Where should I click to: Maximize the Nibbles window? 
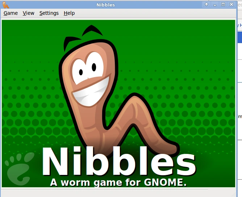(x=223, y=4)
